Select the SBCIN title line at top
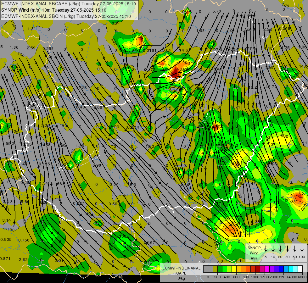The height and width of the screenshot is (283, 308). (x=66, y=16)
